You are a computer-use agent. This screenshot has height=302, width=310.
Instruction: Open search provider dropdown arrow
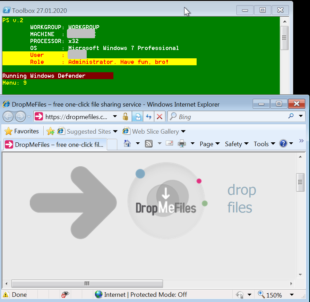click(x=301, y=116)
